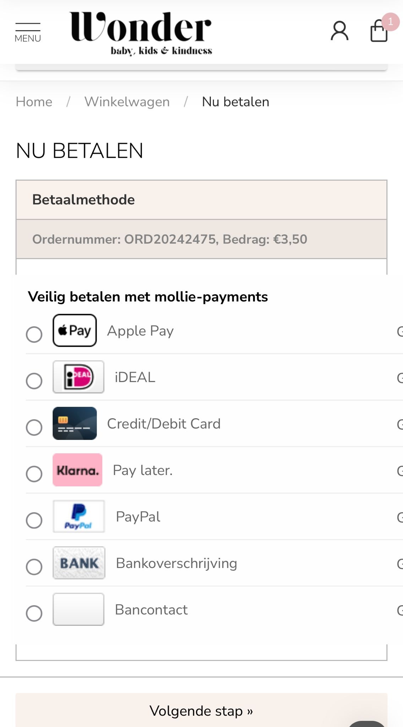This screenshot has width=403, height=727.
Task: Go to Home breadcrumb link
Action: [x=34, y=102]
